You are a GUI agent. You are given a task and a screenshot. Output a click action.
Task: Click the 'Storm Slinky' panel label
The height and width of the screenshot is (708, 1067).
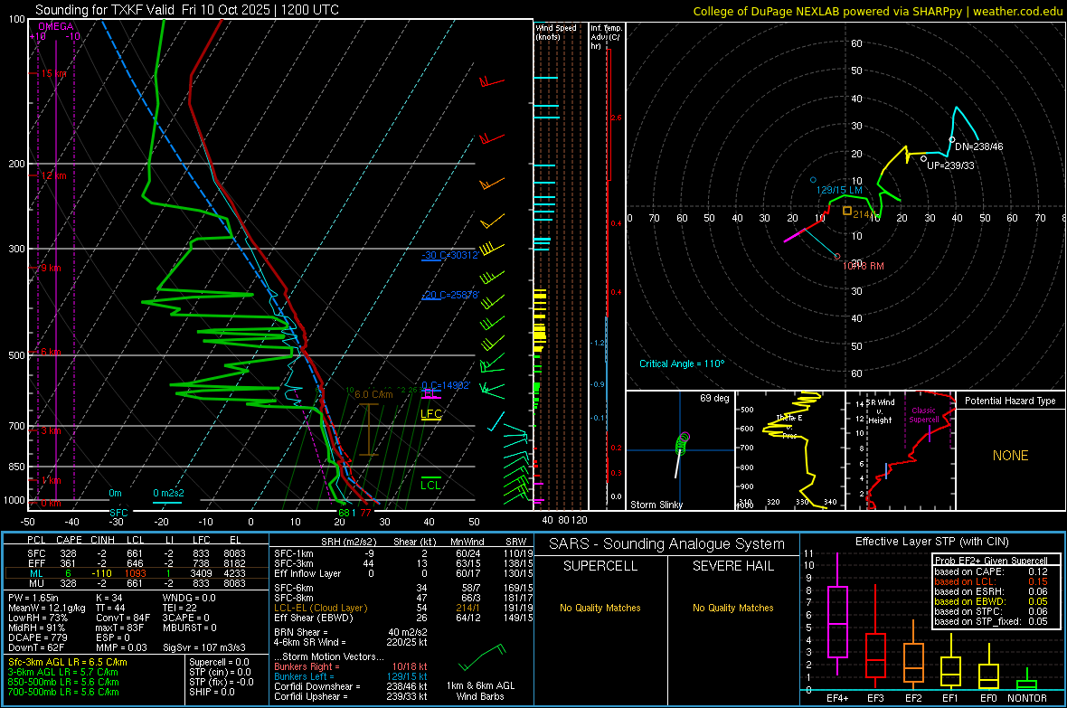click(x=656, y=505)
